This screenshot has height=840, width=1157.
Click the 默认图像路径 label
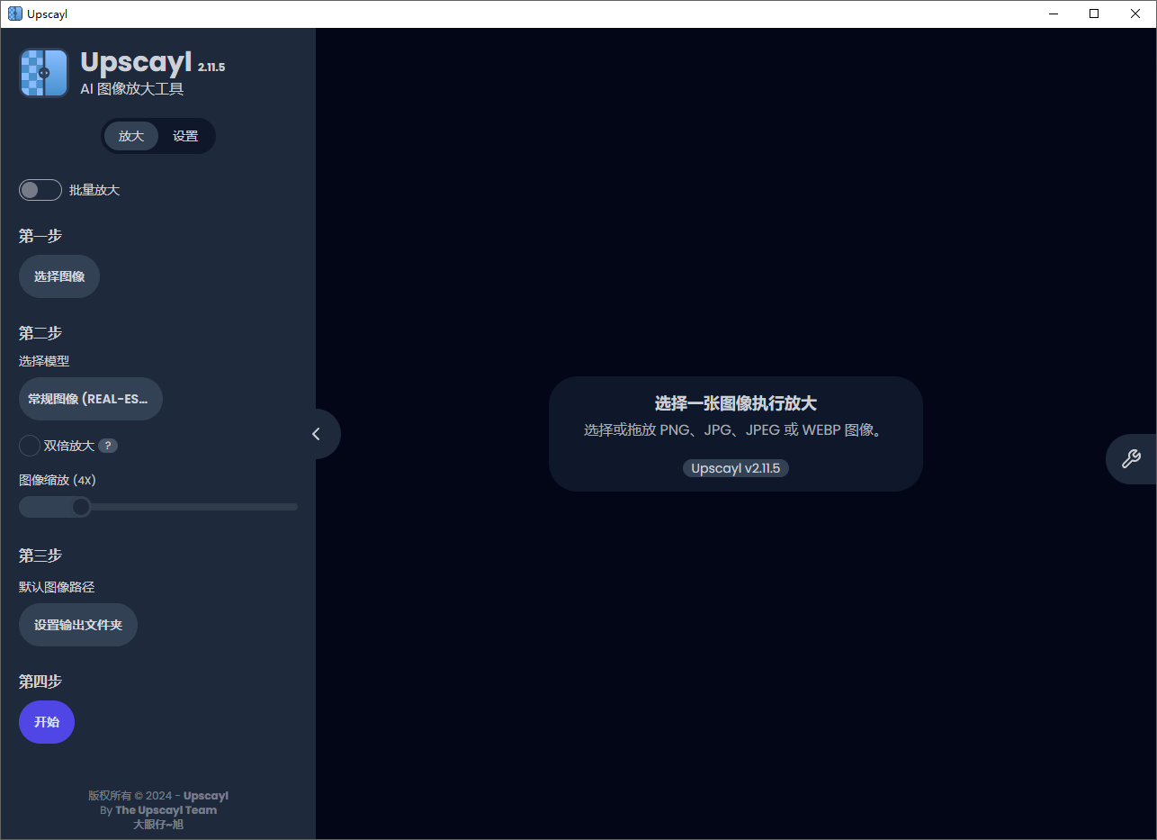(x=57, y=587)
